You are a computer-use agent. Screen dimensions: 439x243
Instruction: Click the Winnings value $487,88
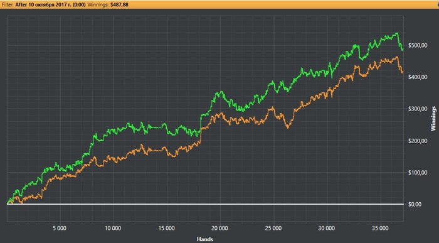[119, 4]
